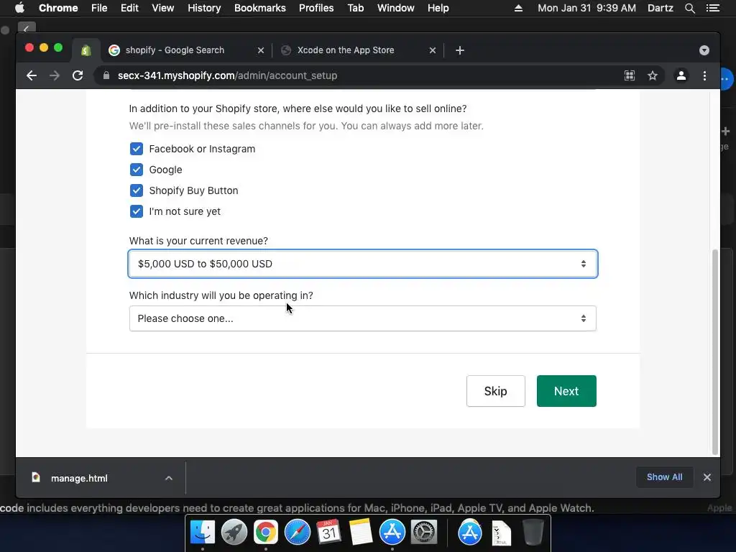Click the lock icon in address bar

[106, 75]
